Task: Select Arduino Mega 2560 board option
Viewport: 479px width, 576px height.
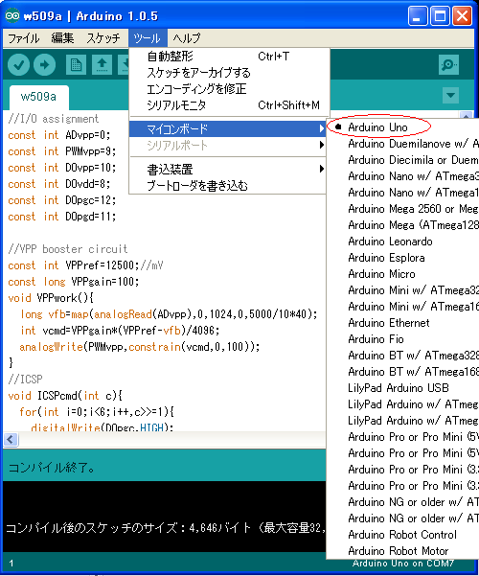Action: pyautogui.click(x=403, y=209)
